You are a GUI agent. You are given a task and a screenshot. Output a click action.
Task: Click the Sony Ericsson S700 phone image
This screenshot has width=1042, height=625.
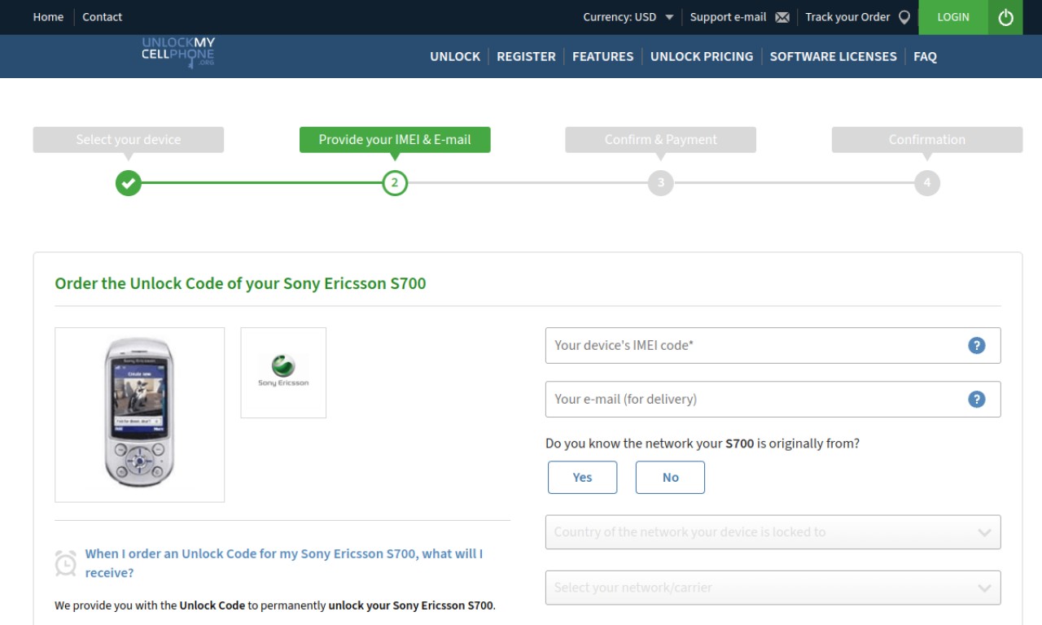point(139,414)
